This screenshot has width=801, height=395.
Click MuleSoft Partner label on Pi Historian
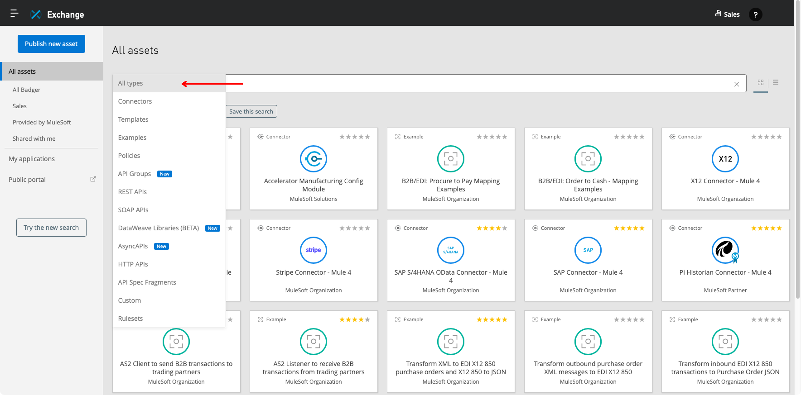point(725,290)
